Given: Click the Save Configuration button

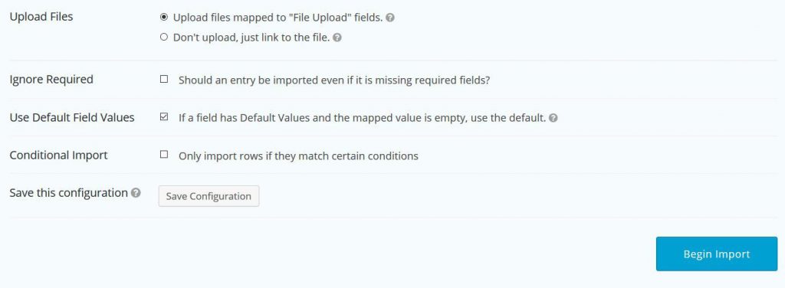Looking at the screenshot, I should tap(209, 196).
